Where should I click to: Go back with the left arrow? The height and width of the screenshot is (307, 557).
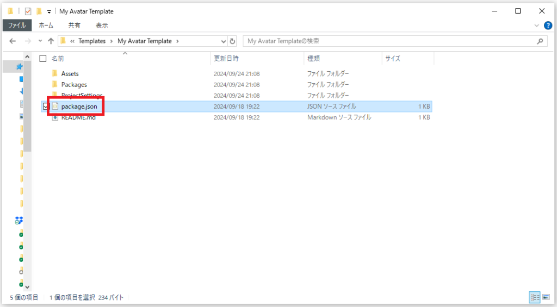coord(13,41)
